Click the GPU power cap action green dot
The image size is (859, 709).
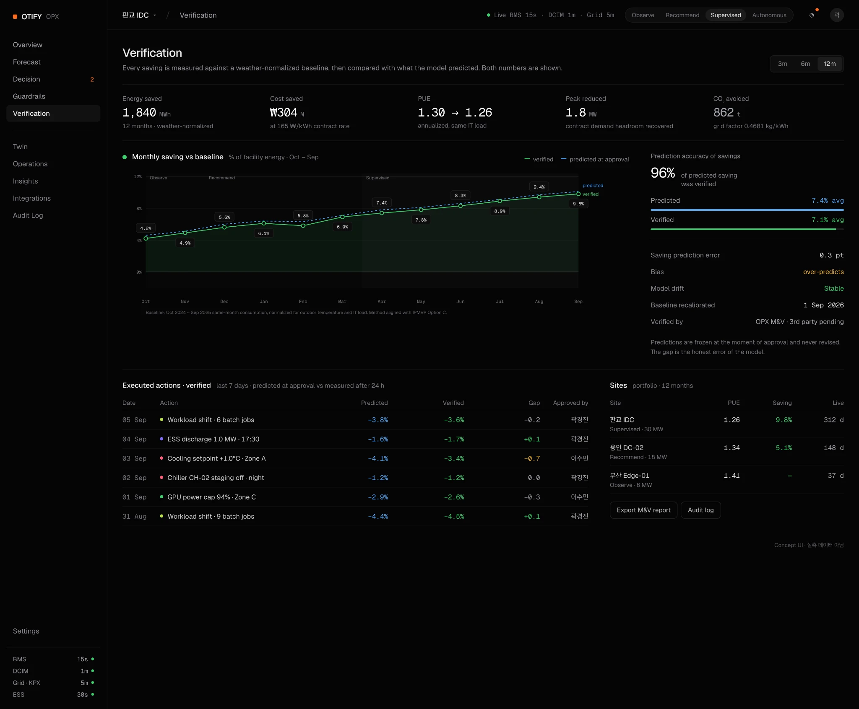(161, 497)
